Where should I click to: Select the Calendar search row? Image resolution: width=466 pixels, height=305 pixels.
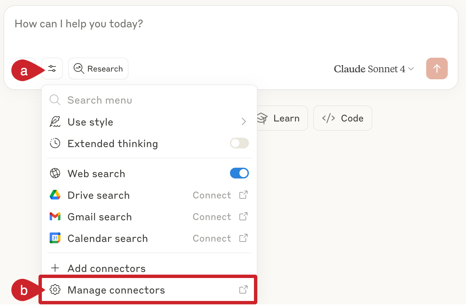point(149,238)
